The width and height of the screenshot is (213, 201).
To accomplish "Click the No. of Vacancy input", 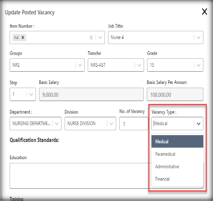I will [x=133, y=124].
